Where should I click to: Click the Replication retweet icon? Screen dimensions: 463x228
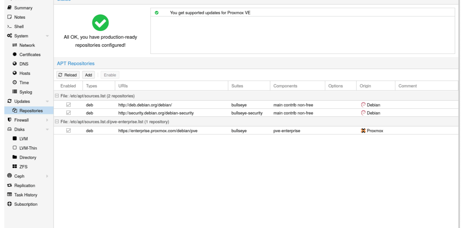click(x=9, y=186)
